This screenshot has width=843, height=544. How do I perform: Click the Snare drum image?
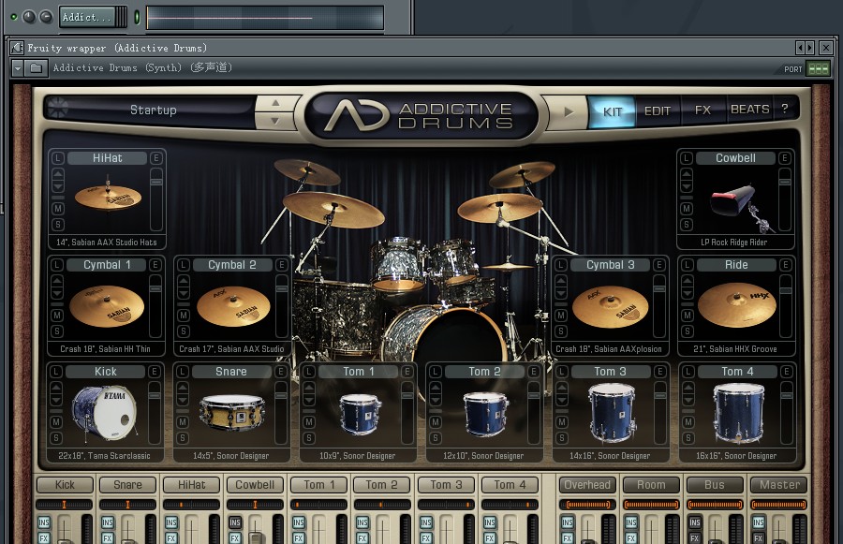tap(231, 412)
